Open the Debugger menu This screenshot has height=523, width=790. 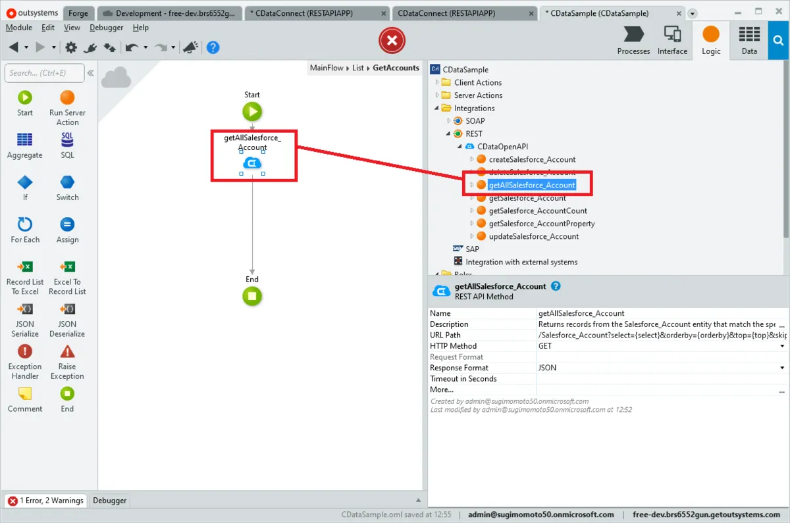click(x=106, y=28)
